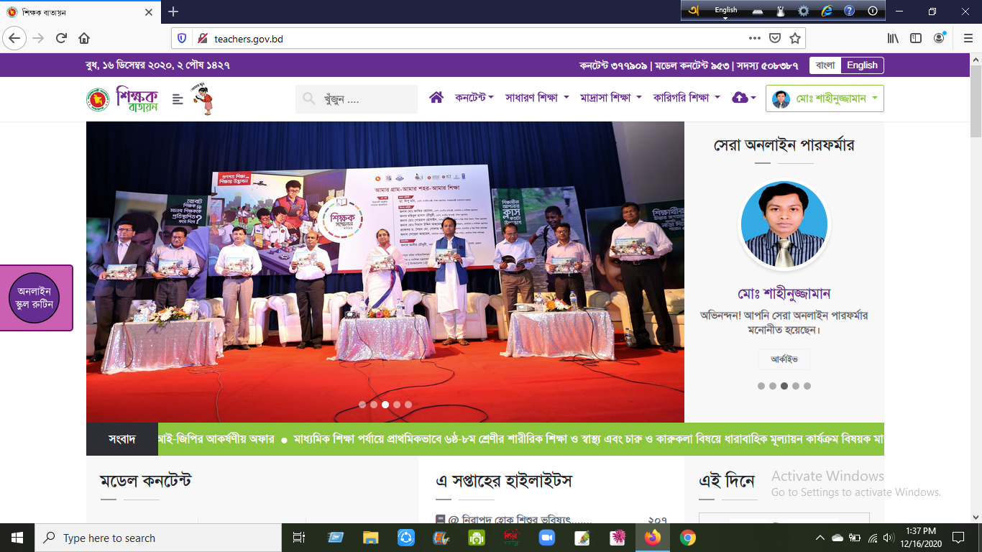Click the top performer profile photo
The height and width of the screenshot is (552, 982).
pyautogui.click(x=784, y=225)
